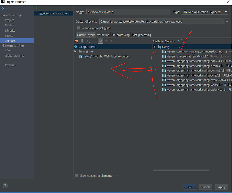
Task: Click the WEB-INF folder icon
Action: point(80,51)
